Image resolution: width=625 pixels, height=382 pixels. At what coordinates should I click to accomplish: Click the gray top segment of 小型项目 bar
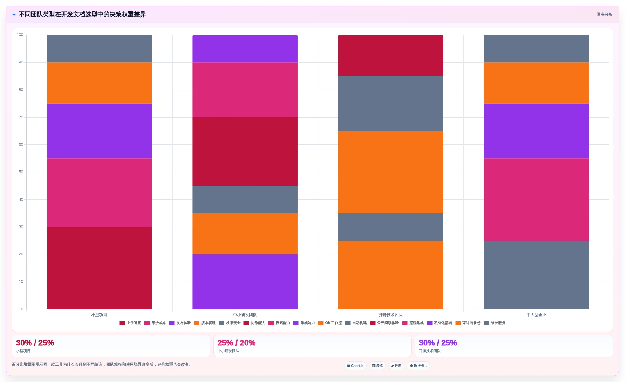click(99, 49)
